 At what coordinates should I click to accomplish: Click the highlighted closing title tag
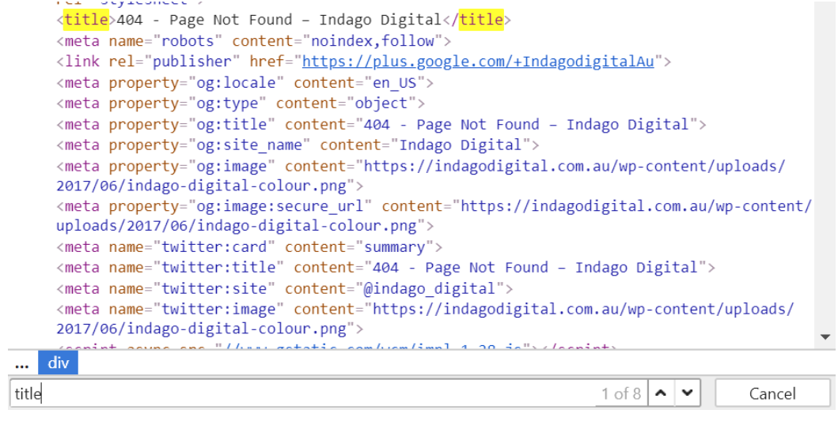(x=482, y=20)
